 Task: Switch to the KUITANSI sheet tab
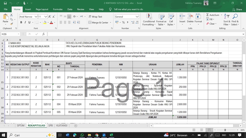click(x=62, y=126)
